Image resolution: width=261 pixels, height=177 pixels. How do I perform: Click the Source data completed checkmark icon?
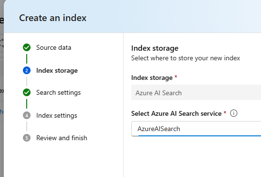[27, 47]
